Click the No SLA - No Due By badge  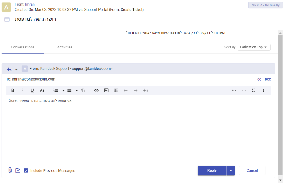(266, 5)
